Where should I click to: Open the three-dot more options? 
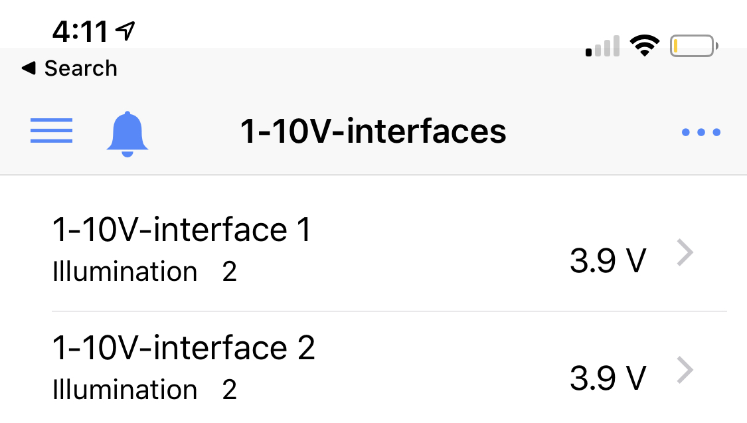[x=701, y=132]
